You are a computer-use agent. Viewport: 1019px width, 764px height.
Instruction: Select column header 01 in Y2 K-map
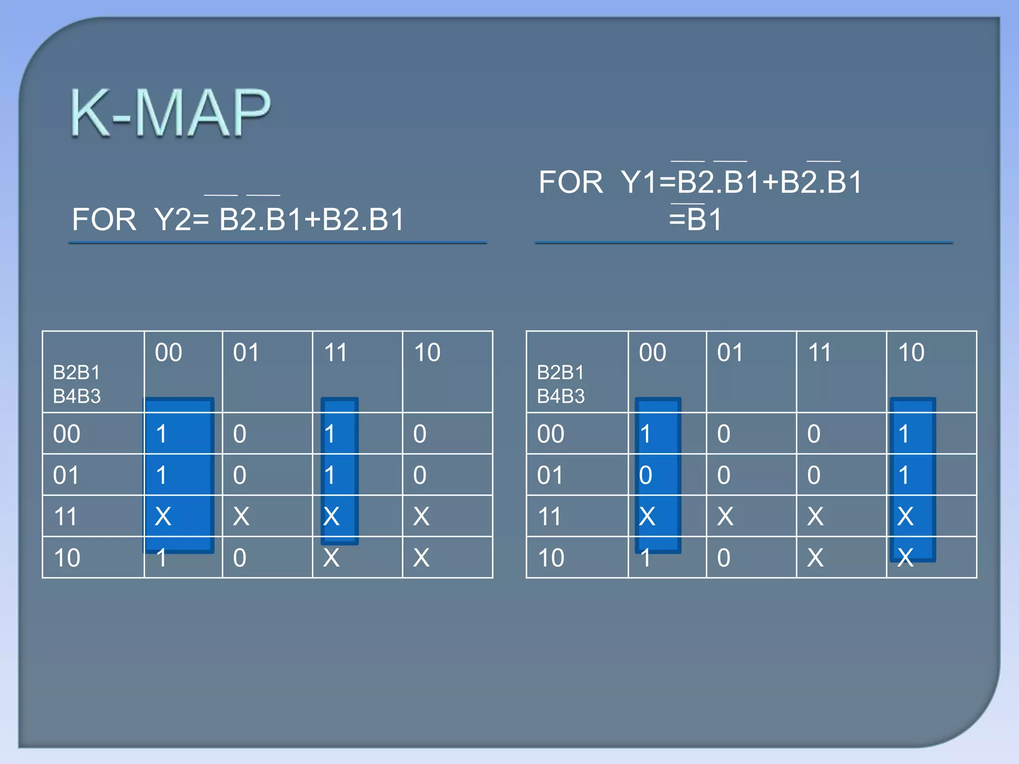point(267,372)
